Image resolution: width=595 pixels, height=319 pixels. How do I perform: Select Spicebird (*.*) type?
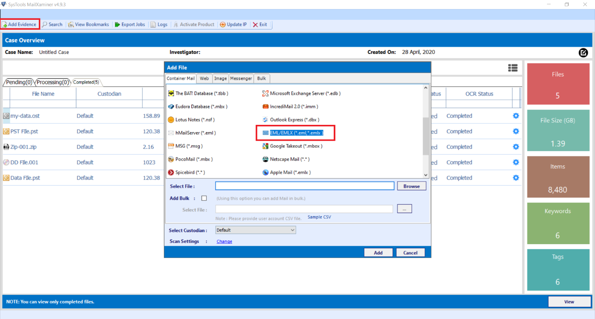pyautogui.click(x=187, y=172)
